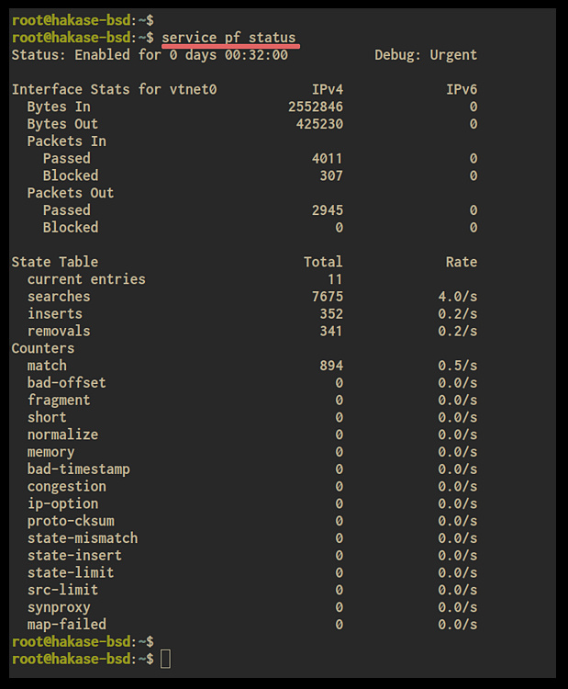The image size is (568, 689).
Task: Click the "current entries" label
Action: pyautogui.click(x=86, y=279)
